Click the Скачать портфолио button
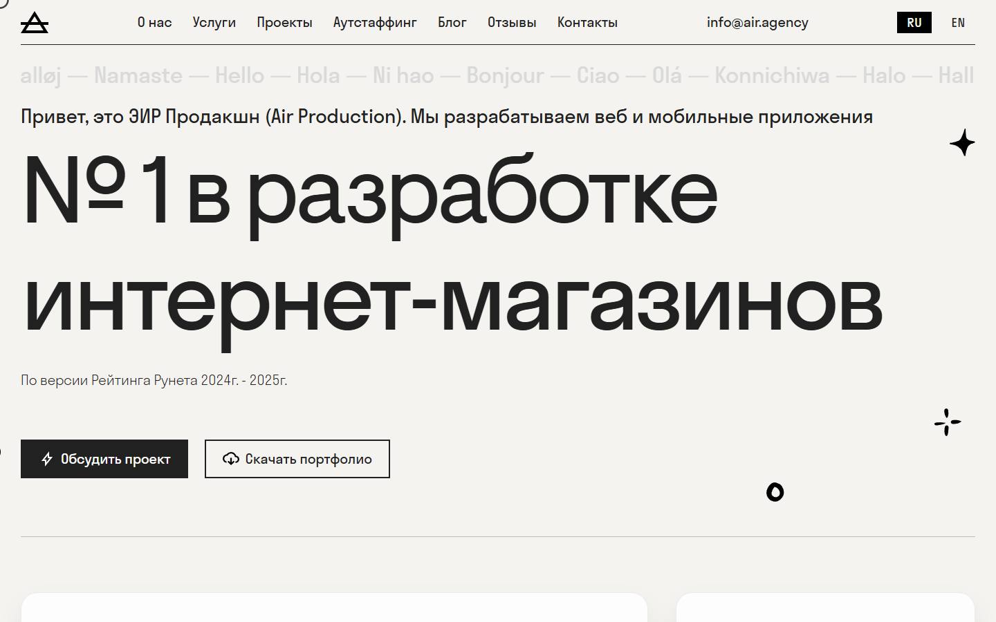Screen dimensions: 996x622 pyautogui.click(x=297, y=459)
